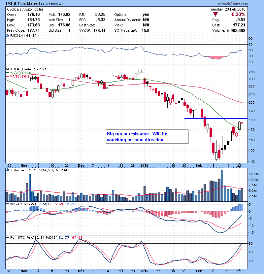This screenshot has height=274, width=264.
Task: Select the EPS value -5.33
Action: tap(101, 20)
